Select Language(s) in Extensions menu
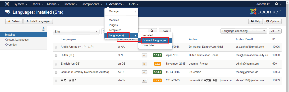Image resolution: width=289 pixels, height=92 pixels. 121,35
